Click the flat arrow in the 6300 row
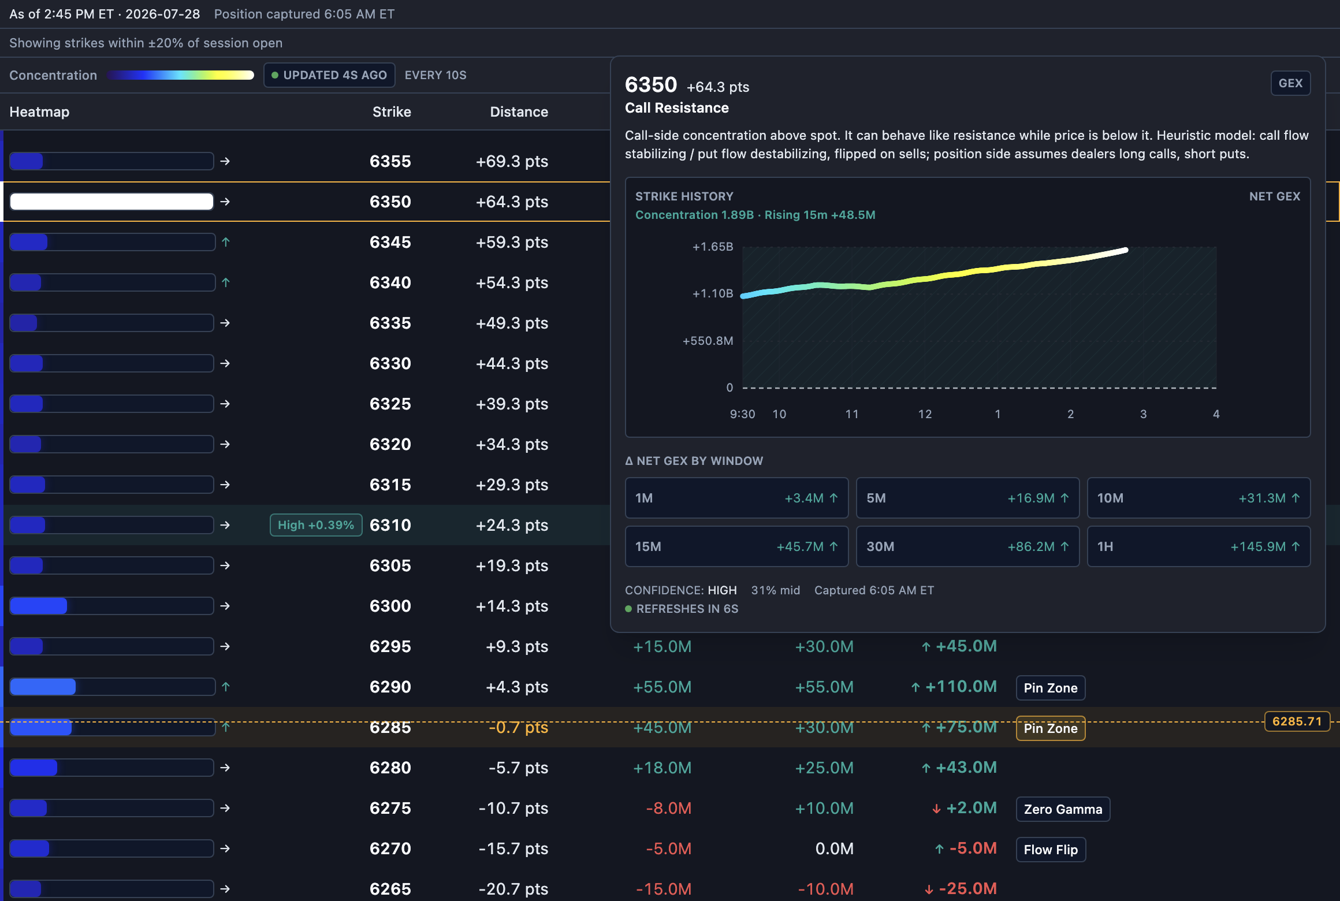This screenshot has height=901, width=1340. pyautogui.click(x=225, y=606)
